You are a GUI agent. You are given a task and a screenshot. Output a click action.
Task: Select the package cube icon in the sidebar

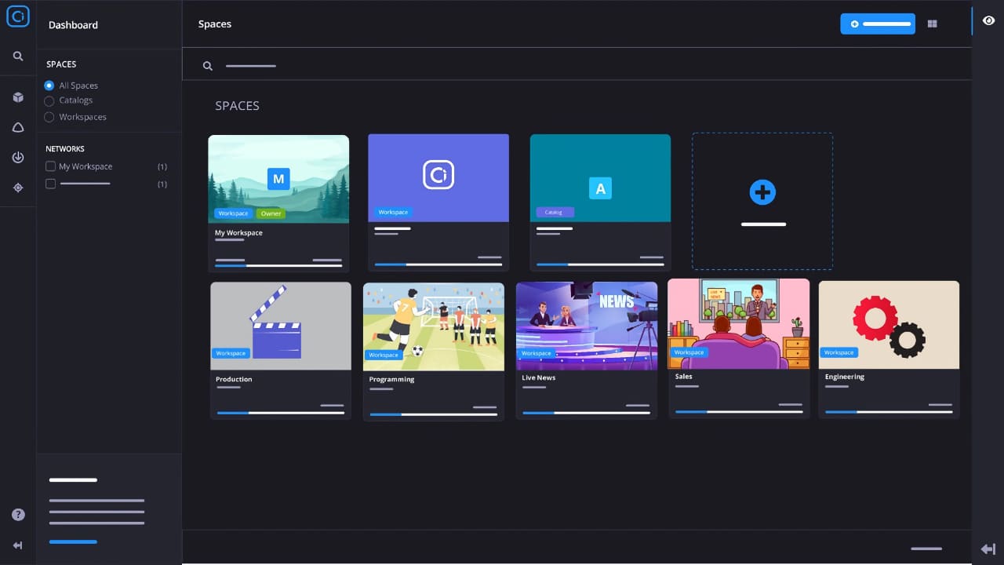click(17, 97)
